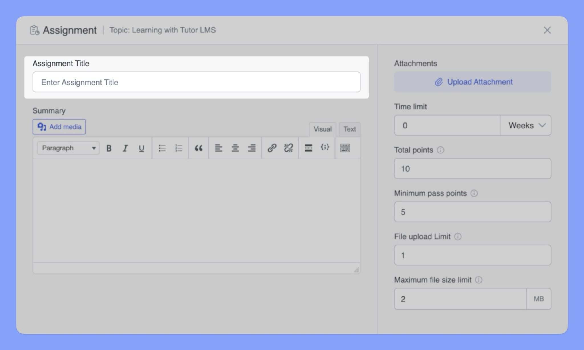Click the Enter Assignment Title field
584x350 pixels.
[x=196, y=82]
